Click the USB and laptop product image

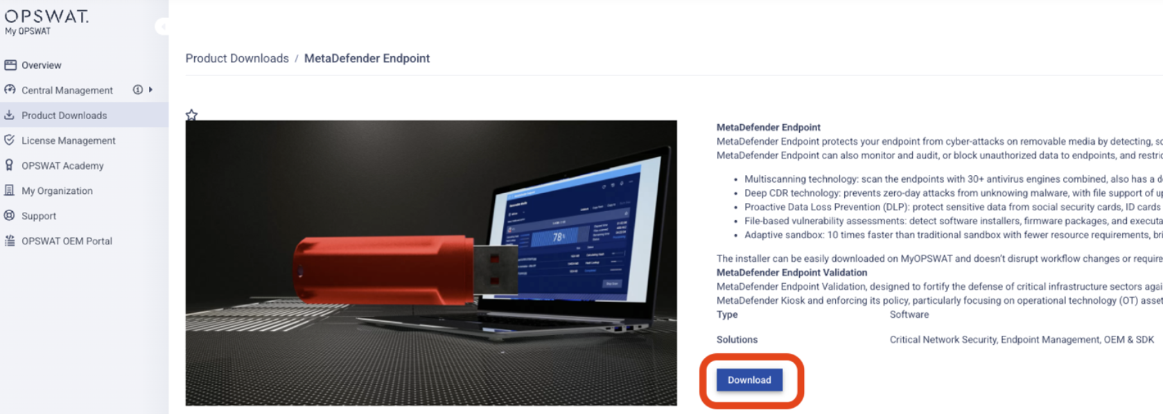click(x=431, y=263)
